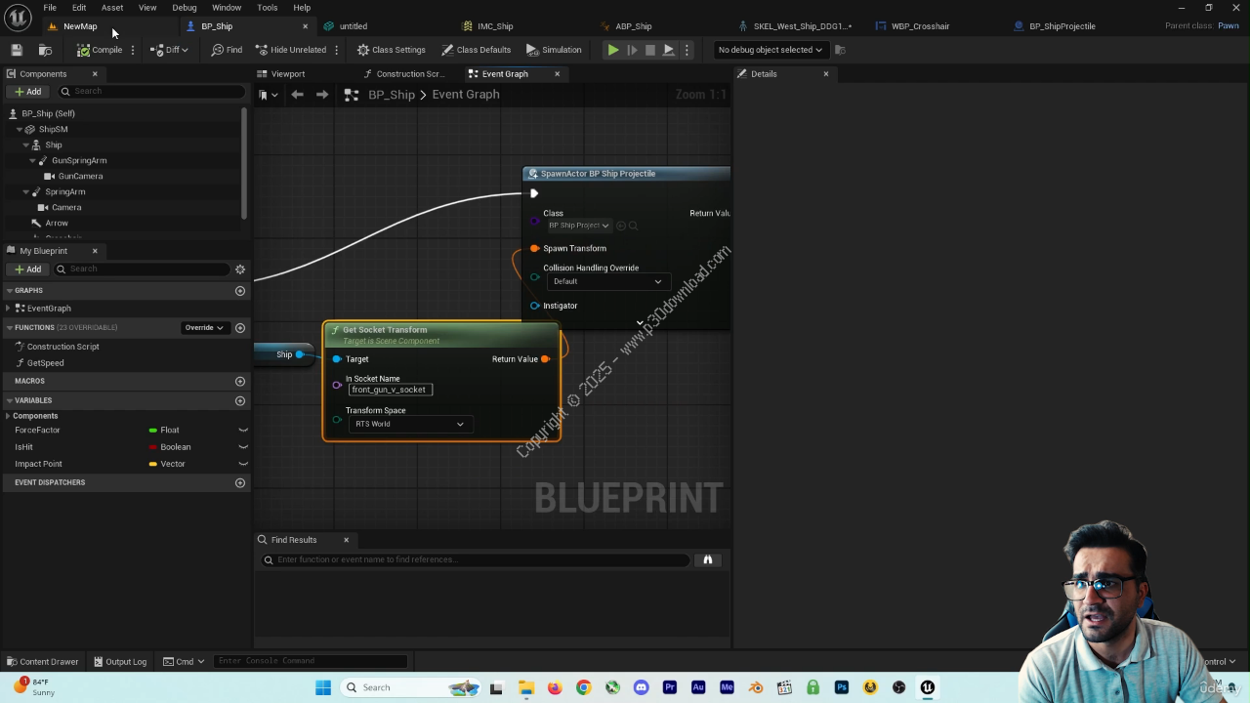Open the GetSpeed function
The image size is (1250, 703).
pos(45,363)
